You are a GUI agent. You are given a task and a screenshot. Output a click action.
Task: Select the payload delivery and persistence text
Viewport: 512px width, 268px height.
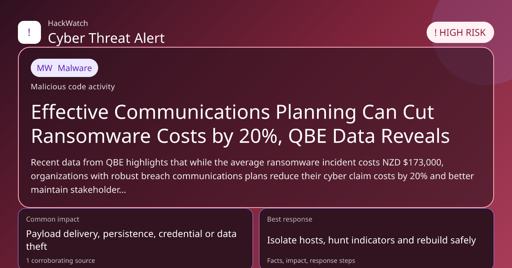(131, 240)
